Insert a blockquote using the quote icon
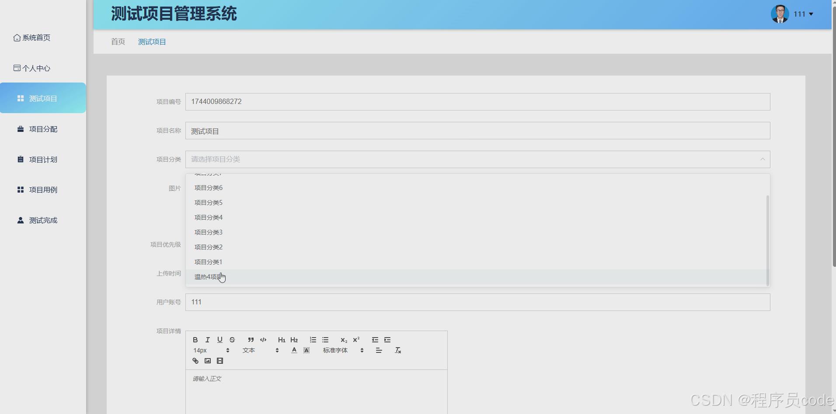Image resolution: width=836 pixels, height=414 pixels. [251, 340]
